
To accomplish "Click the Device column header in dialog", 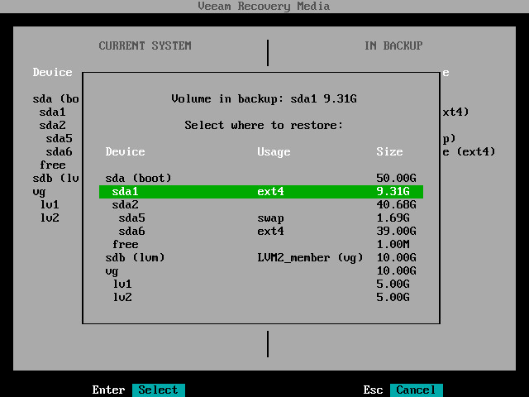I will click(x=125, y=152).
